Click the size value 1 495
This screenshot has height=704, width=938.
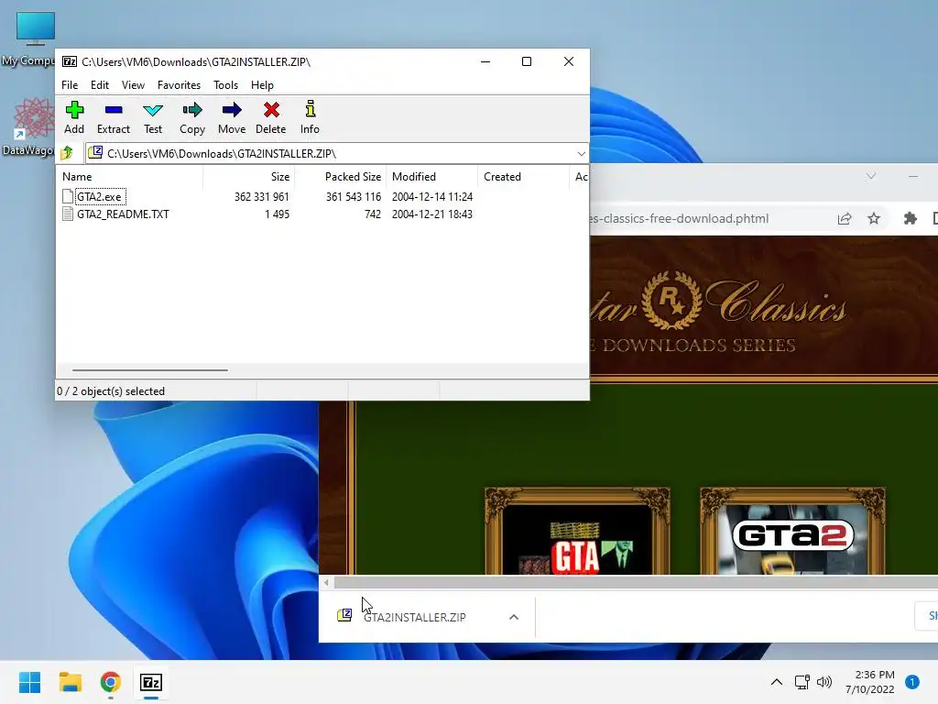click(x=277, y=214)
